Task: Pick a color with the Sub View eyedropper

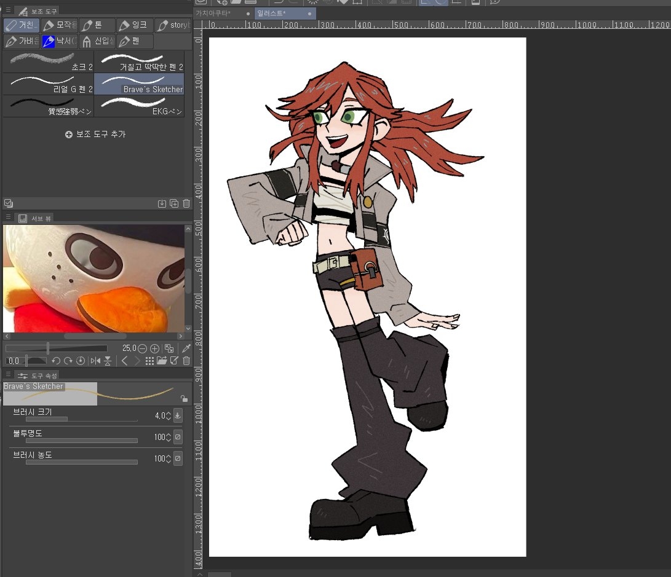Action: [186, 348]
